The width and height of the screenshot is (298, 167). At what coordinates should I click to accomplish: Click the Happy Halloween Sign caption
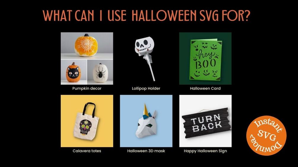coord(205,151)
